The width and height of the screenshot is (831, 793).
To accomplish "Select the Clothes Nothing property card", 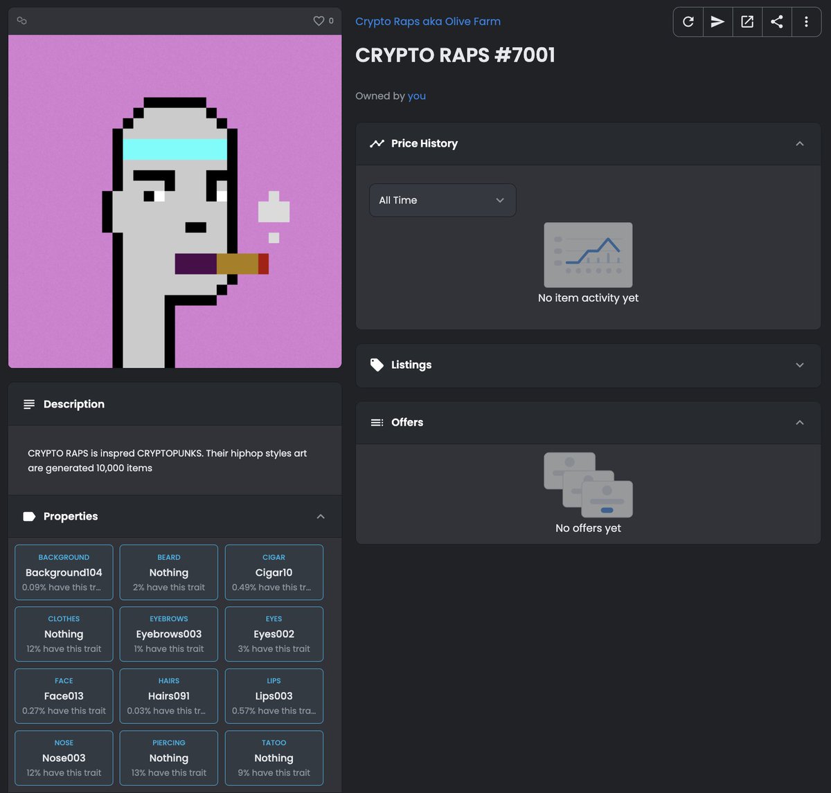I will [64, 634].
